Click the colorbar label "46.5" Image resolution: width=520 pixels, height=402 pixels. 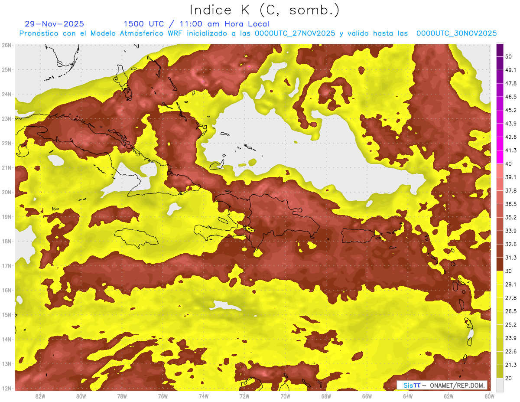tap(511, 97)
